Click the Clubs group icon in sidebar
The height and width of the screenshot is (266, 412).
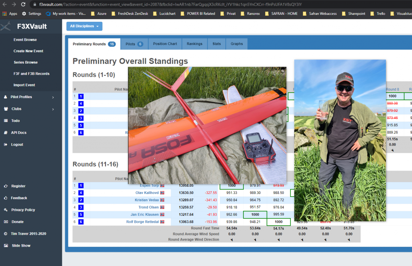[6, 109]
